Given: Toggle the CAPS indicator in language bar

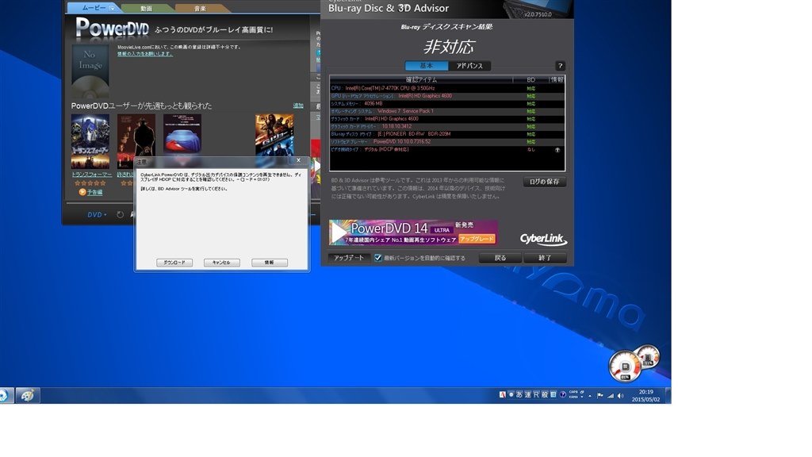Looking at the screenshot, I should click(x=573, y=392).
